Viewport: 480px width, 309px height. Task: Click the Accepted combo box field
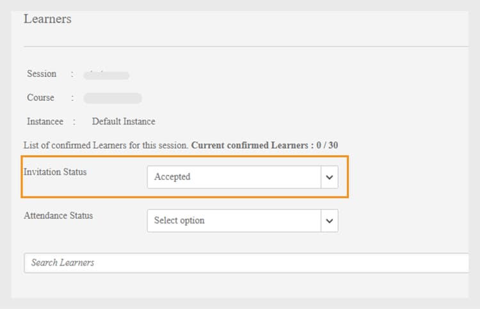[x=234, y=177]
